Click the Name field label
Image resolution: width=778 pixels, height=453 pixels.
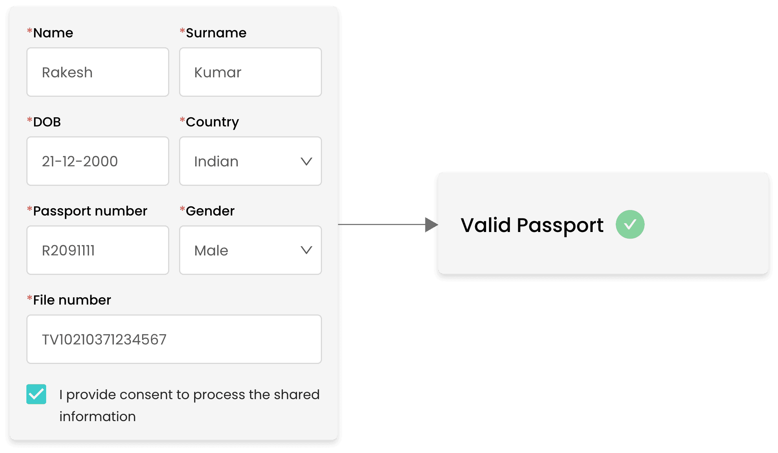pos(53,33)
